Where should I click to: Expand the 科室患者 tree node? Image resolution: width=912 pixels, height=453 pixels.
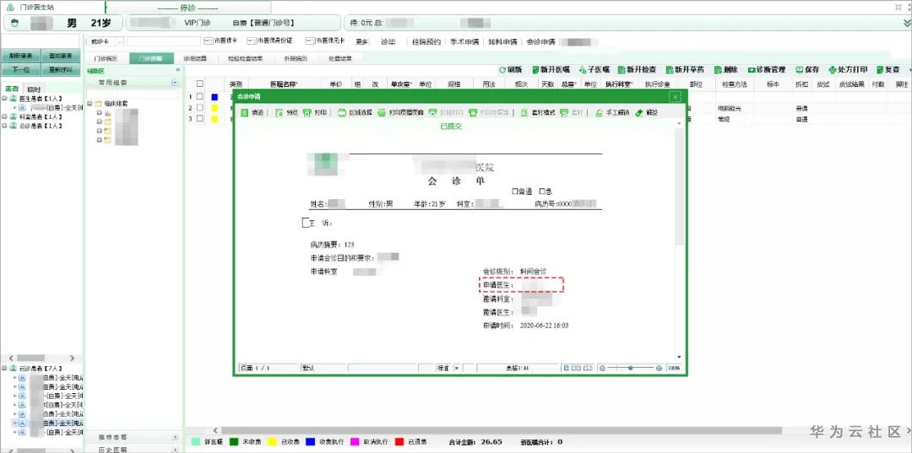5,116
